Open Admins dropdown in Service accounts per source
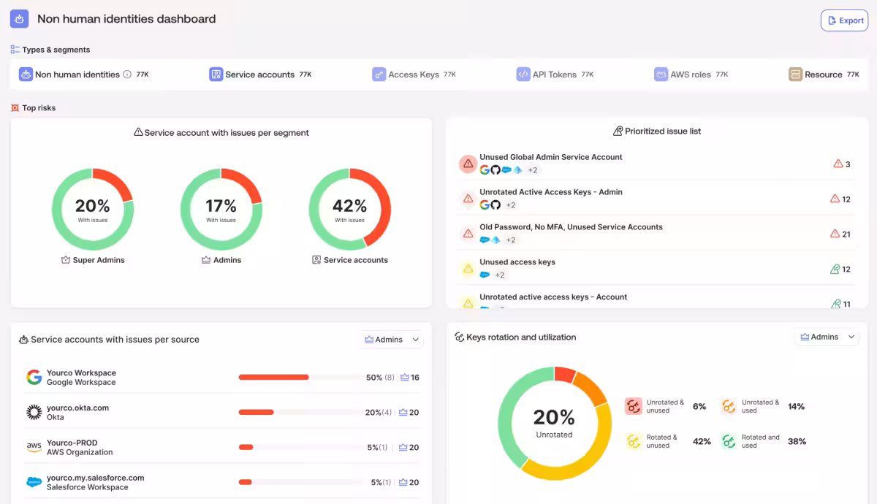 [x=392, y=340]
